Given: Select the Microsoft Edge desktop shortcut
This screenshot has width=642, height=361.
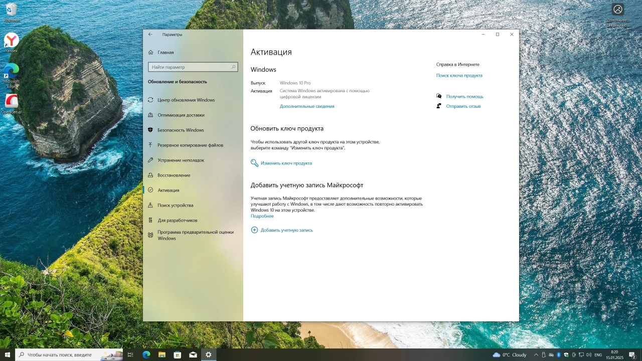Looking at the screenshot, I should point(11,75).
